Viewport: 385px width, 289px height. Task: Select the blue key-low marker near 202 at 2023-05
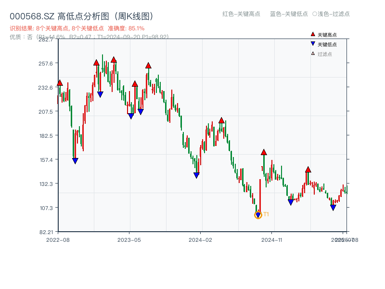pyautogui.click(x=131, y=116)
